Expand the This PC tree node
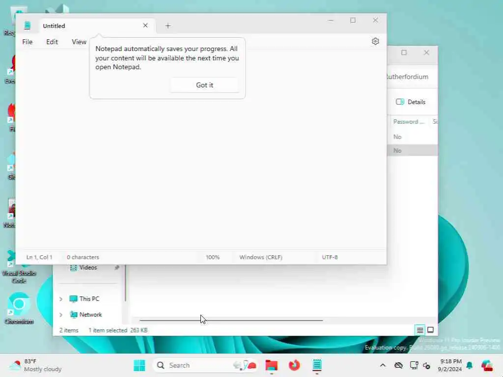 [x=61, y=299]
